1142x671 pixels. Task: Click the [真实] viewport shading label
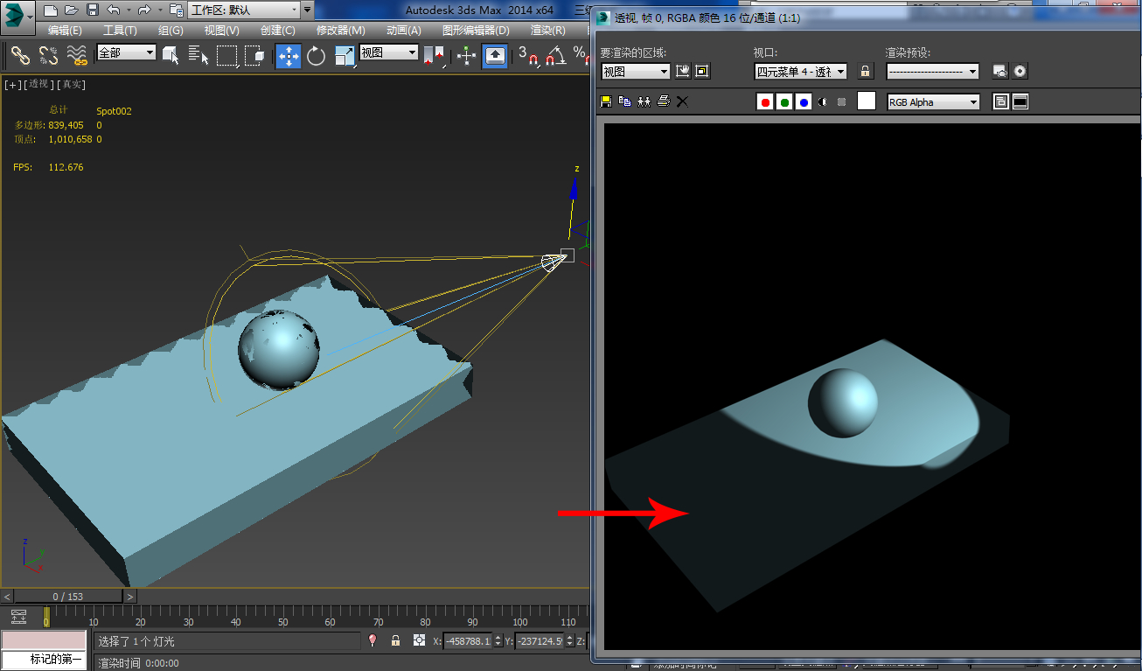coord(73,84)
